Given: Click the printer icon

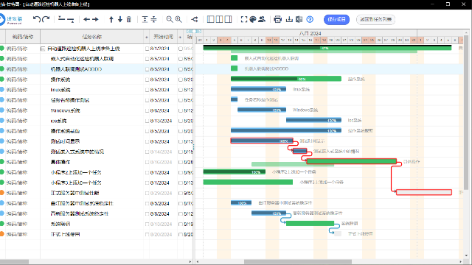Looking at the screenshot, I should click(277, 19).
